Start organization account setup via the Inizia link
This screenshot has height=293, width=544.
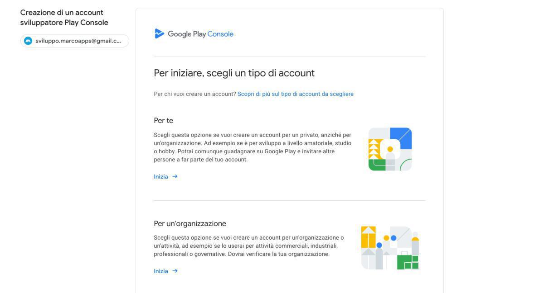(x=161, y=271)
